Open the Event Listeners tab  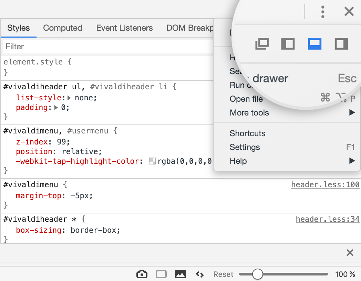(124, 28)
